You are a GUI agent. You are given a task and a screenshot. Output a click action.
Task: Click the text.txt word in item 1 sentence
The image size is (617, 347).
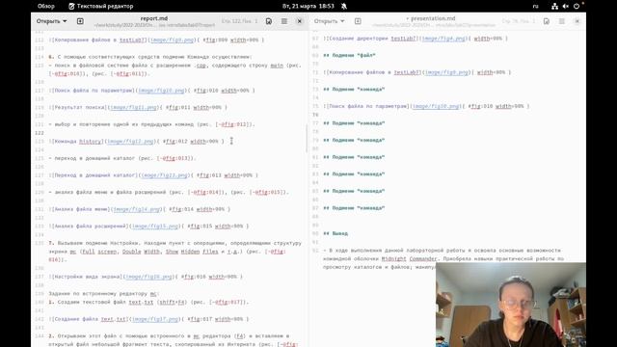point(141,302)
